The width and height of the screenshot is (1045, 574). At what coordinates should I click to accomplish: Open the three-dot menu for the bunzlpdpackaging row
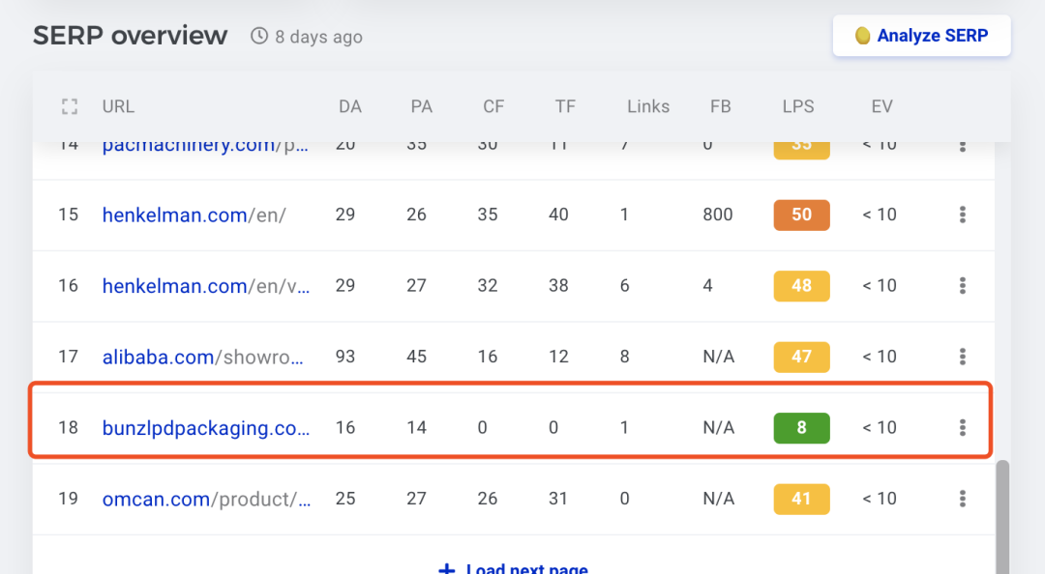click(x=963, y=427)
